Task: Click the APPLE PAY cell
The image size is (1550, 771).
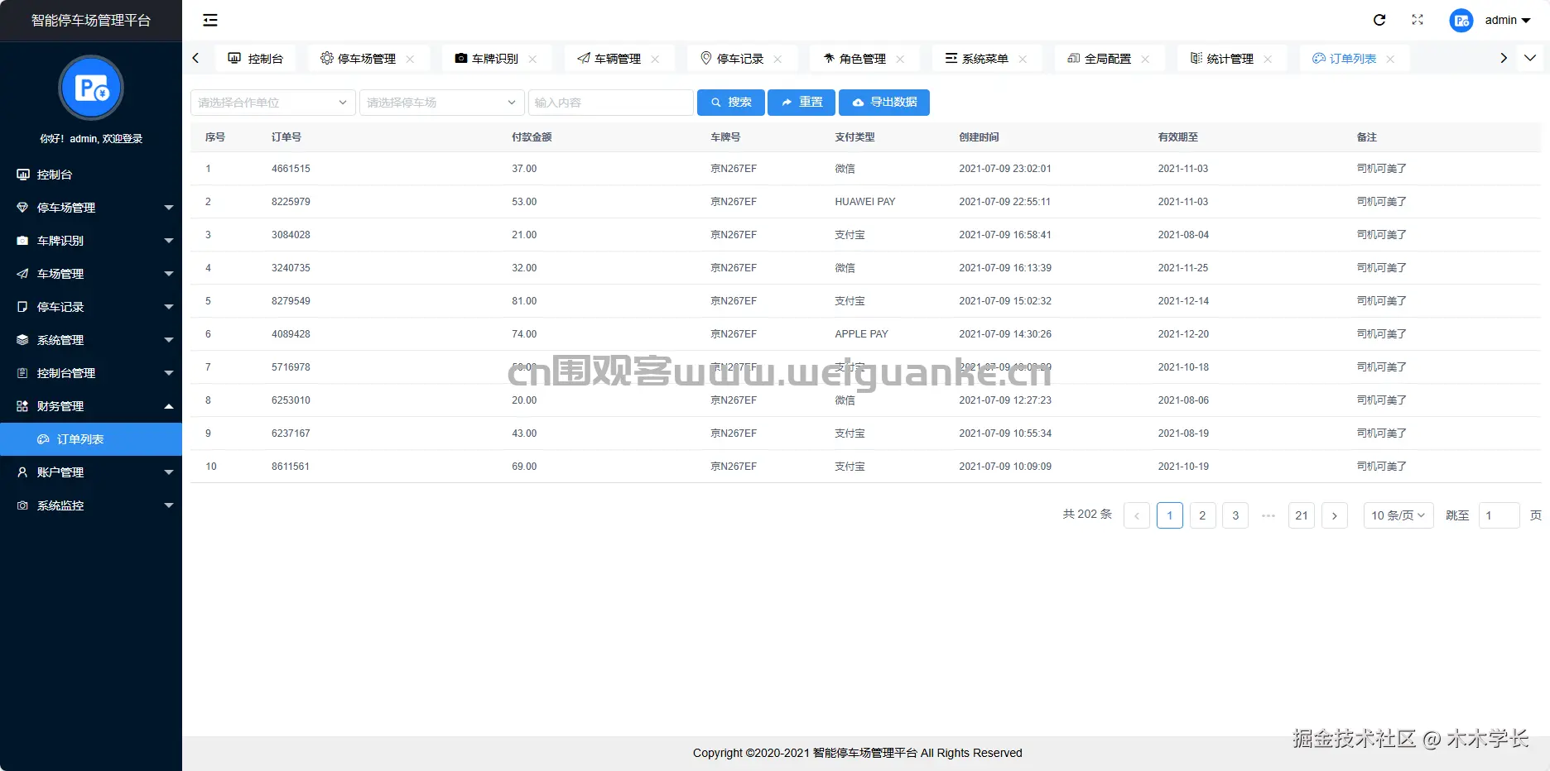Action: click(x=861, y=334)
